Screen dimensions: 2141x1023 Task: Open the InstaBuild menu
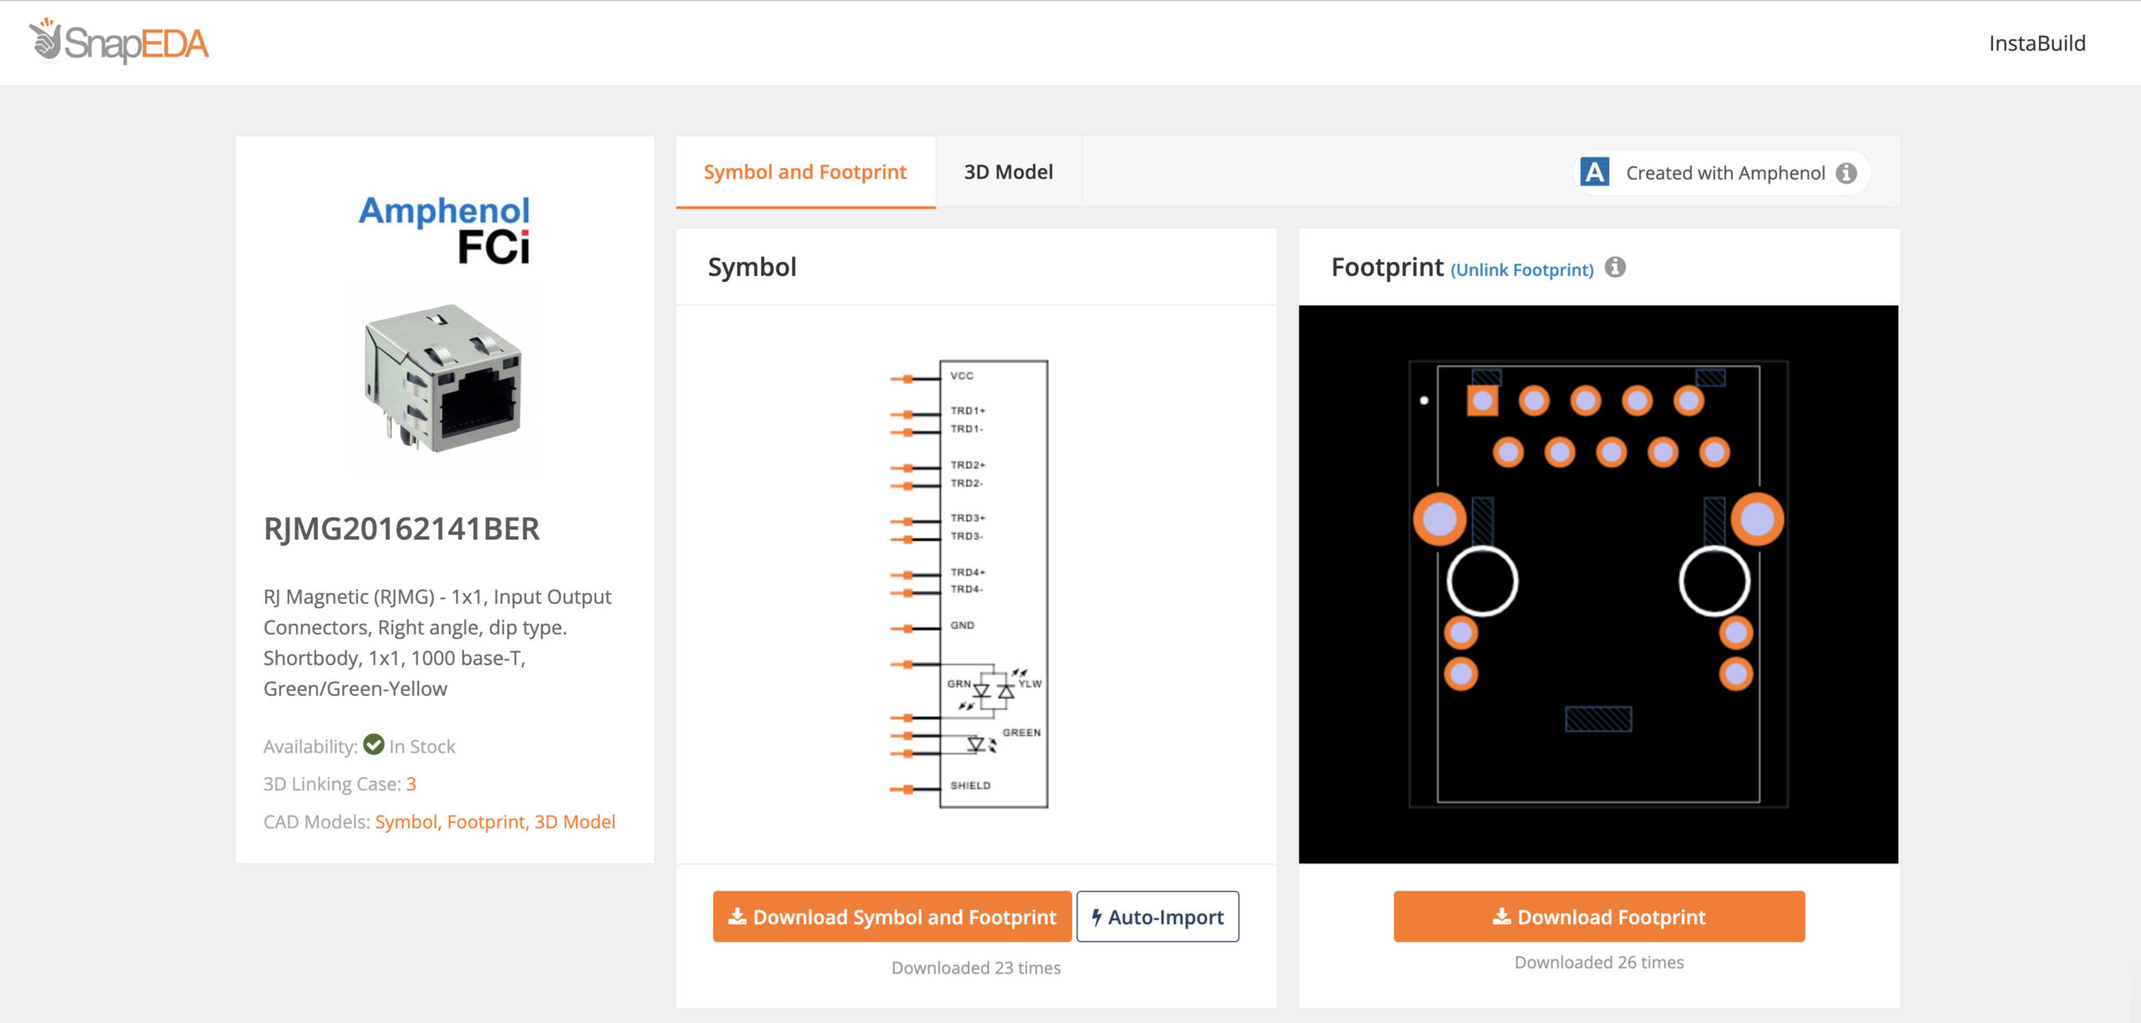click(x=2037, y=42)
